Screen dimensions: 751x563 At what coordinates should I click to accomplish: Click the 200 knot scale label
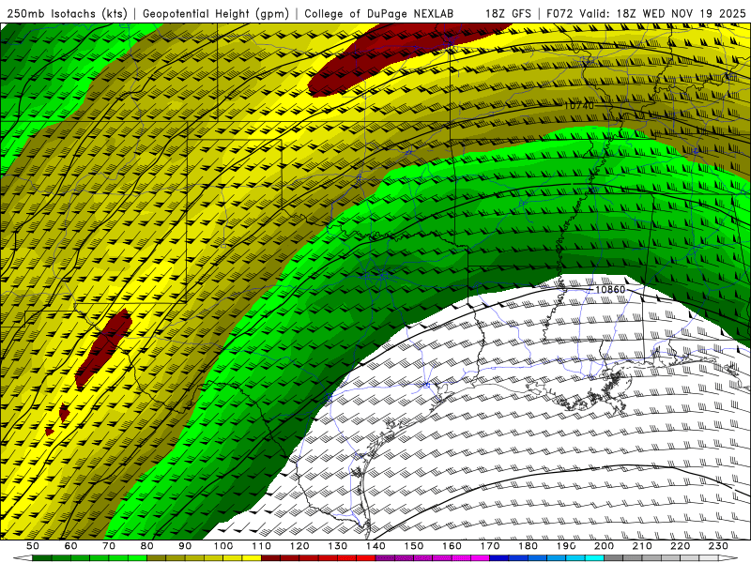(x=604, y=546)
